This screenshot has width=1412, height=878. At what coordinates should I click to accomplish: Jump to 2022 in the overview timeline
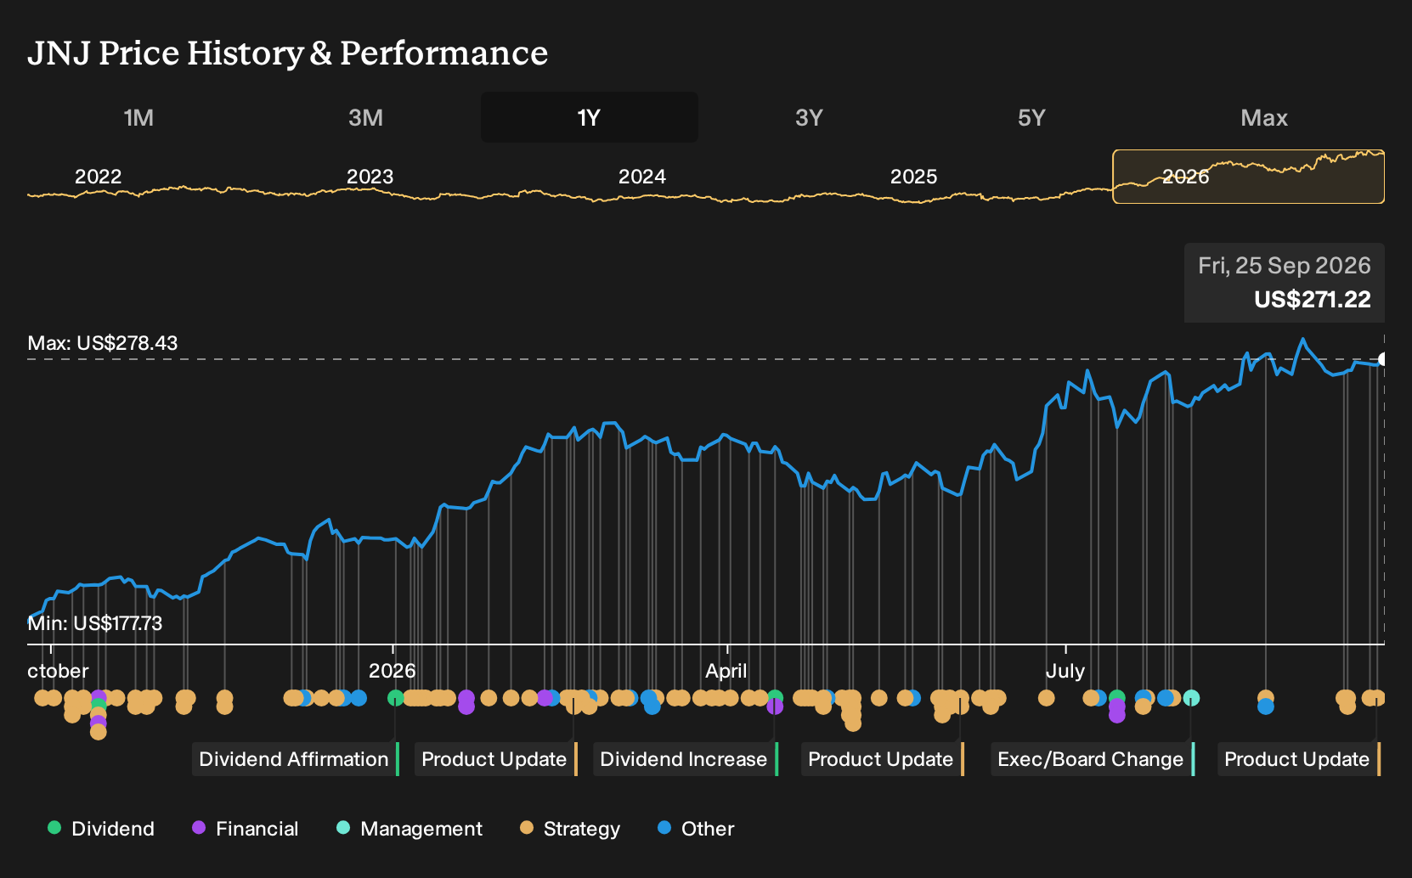coord(99,177)
